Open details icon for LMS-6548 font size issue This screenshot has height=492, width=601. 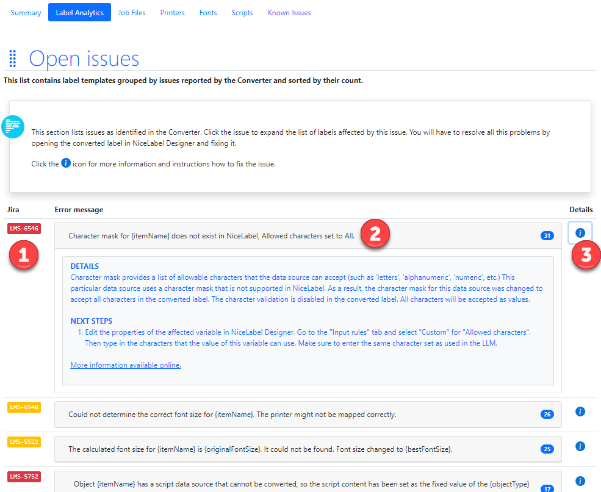[x=580, y=412]
